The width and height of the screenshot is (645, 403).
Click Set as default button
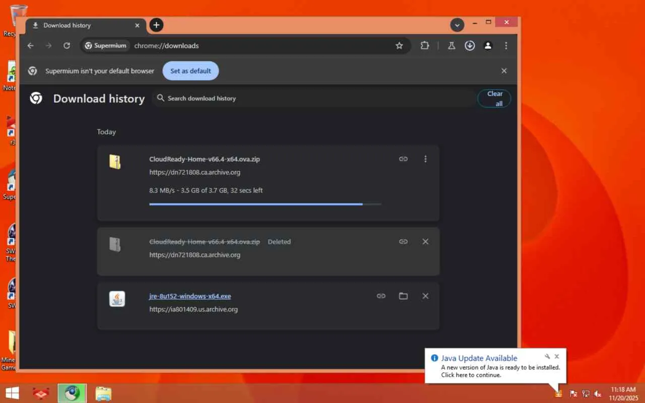point(190,71)
